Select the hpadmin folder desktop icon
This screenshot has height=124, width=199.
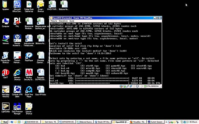(x=5, y=6)
